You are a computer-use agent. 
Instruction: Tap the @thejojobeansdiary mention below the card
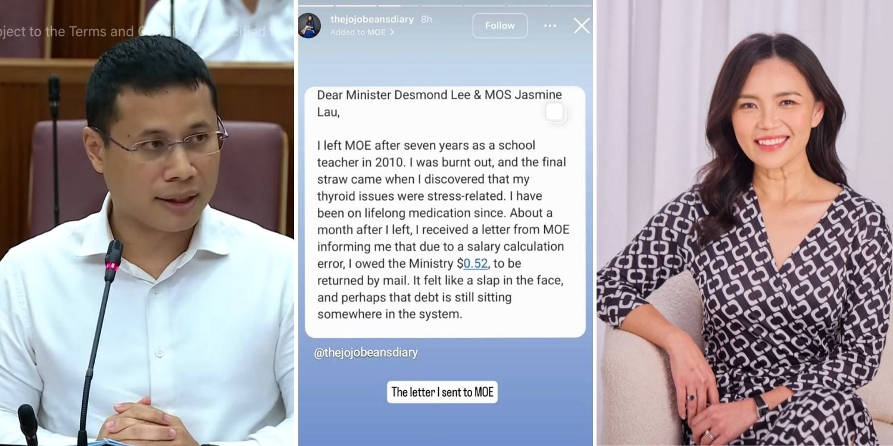[x=366, y=353]
